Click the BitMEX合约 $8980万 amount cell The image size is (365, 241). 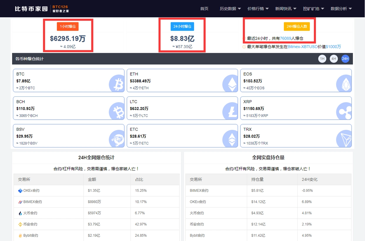coord(107,202)
